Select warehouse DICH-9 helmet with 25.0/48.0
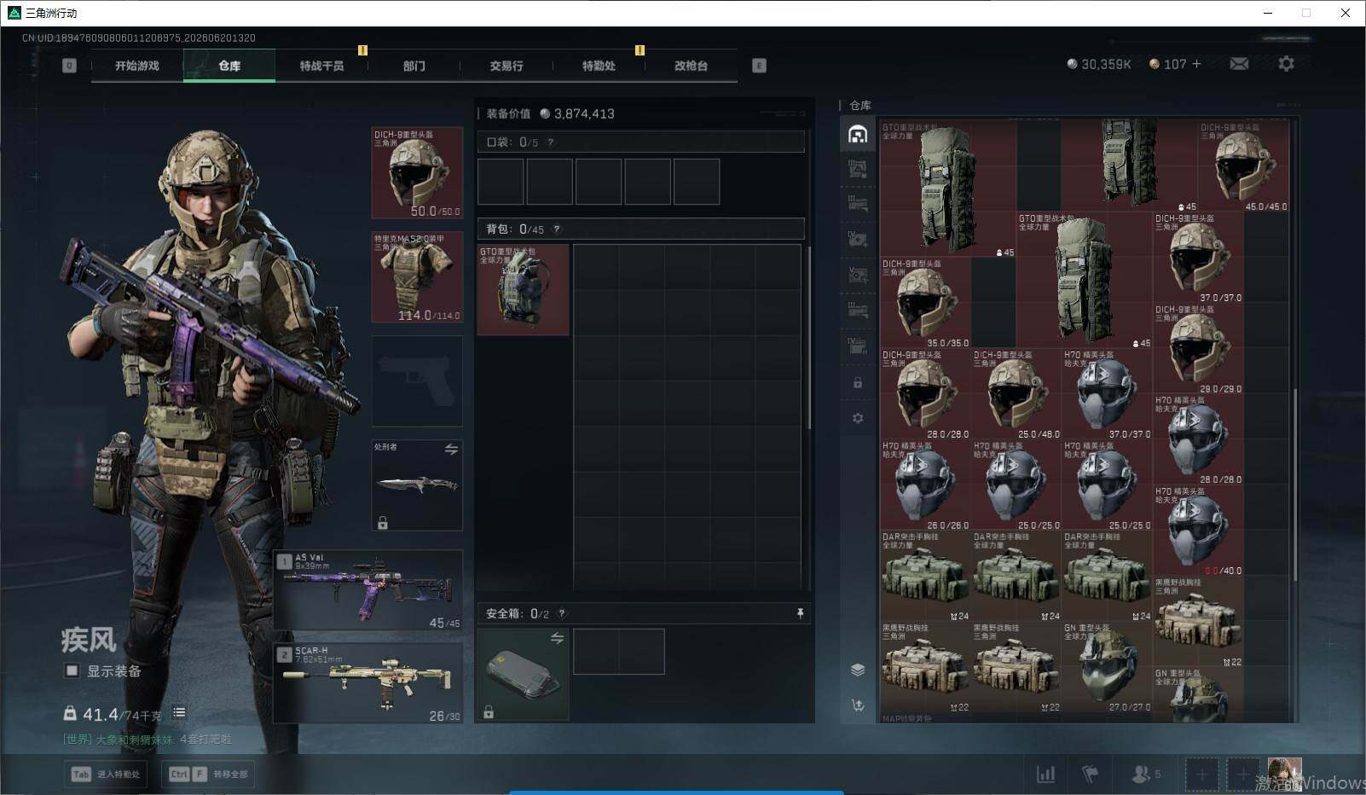1366x795 pixels. [x=1016, y=394]
